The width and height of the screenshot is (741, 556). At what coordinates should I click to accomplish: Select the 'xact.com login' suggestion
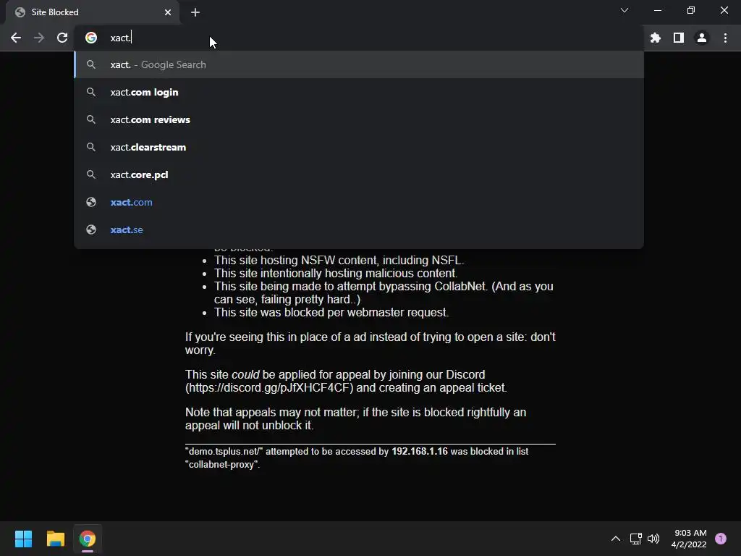[359, 92]
